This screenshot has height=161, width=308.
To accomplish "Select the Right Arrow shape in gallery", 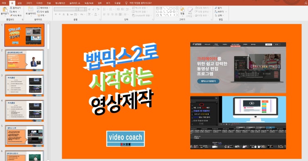I will point(171,12).
